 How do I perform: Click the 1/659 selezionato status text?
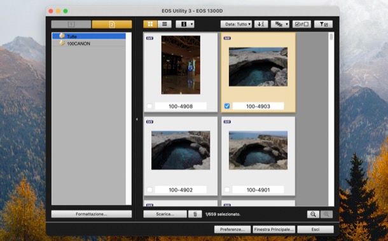(x=223, y=214)
